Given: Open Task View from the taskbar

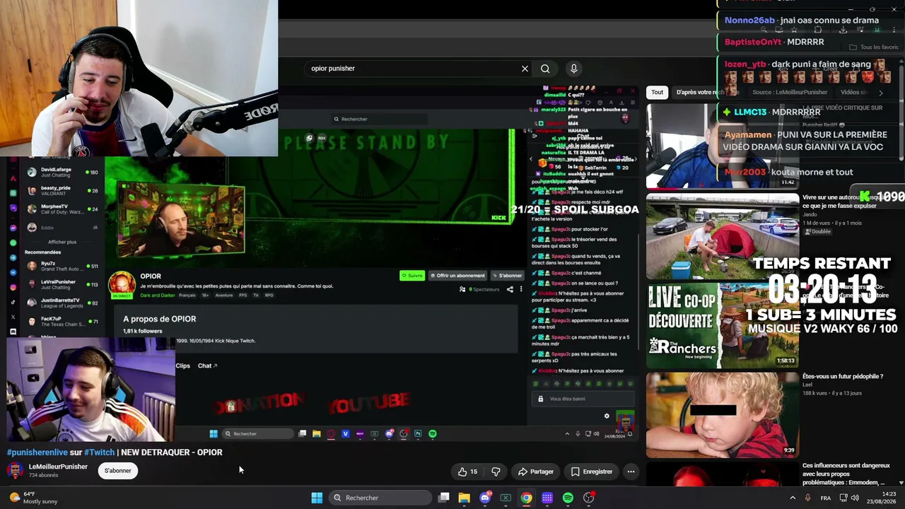Looking at the screenshot, I should [x=443, y=498].
